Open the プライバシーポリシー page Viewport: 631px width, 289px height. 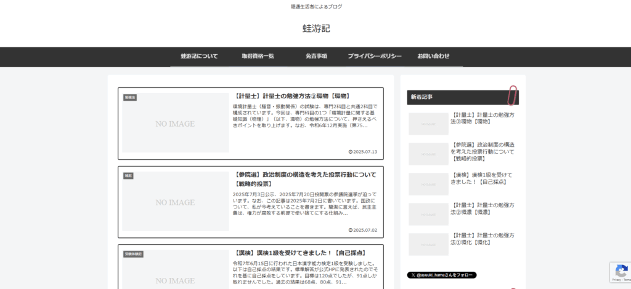(x=374, y=56)
